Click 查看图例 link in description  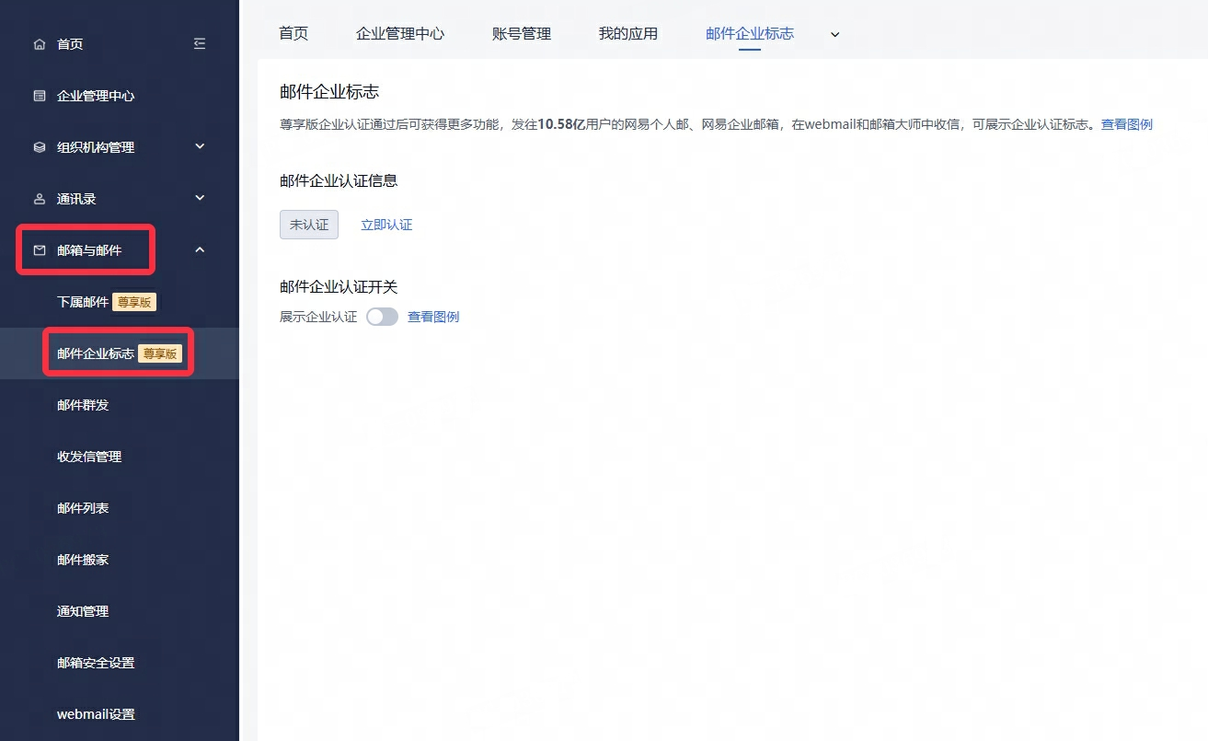1127,124
